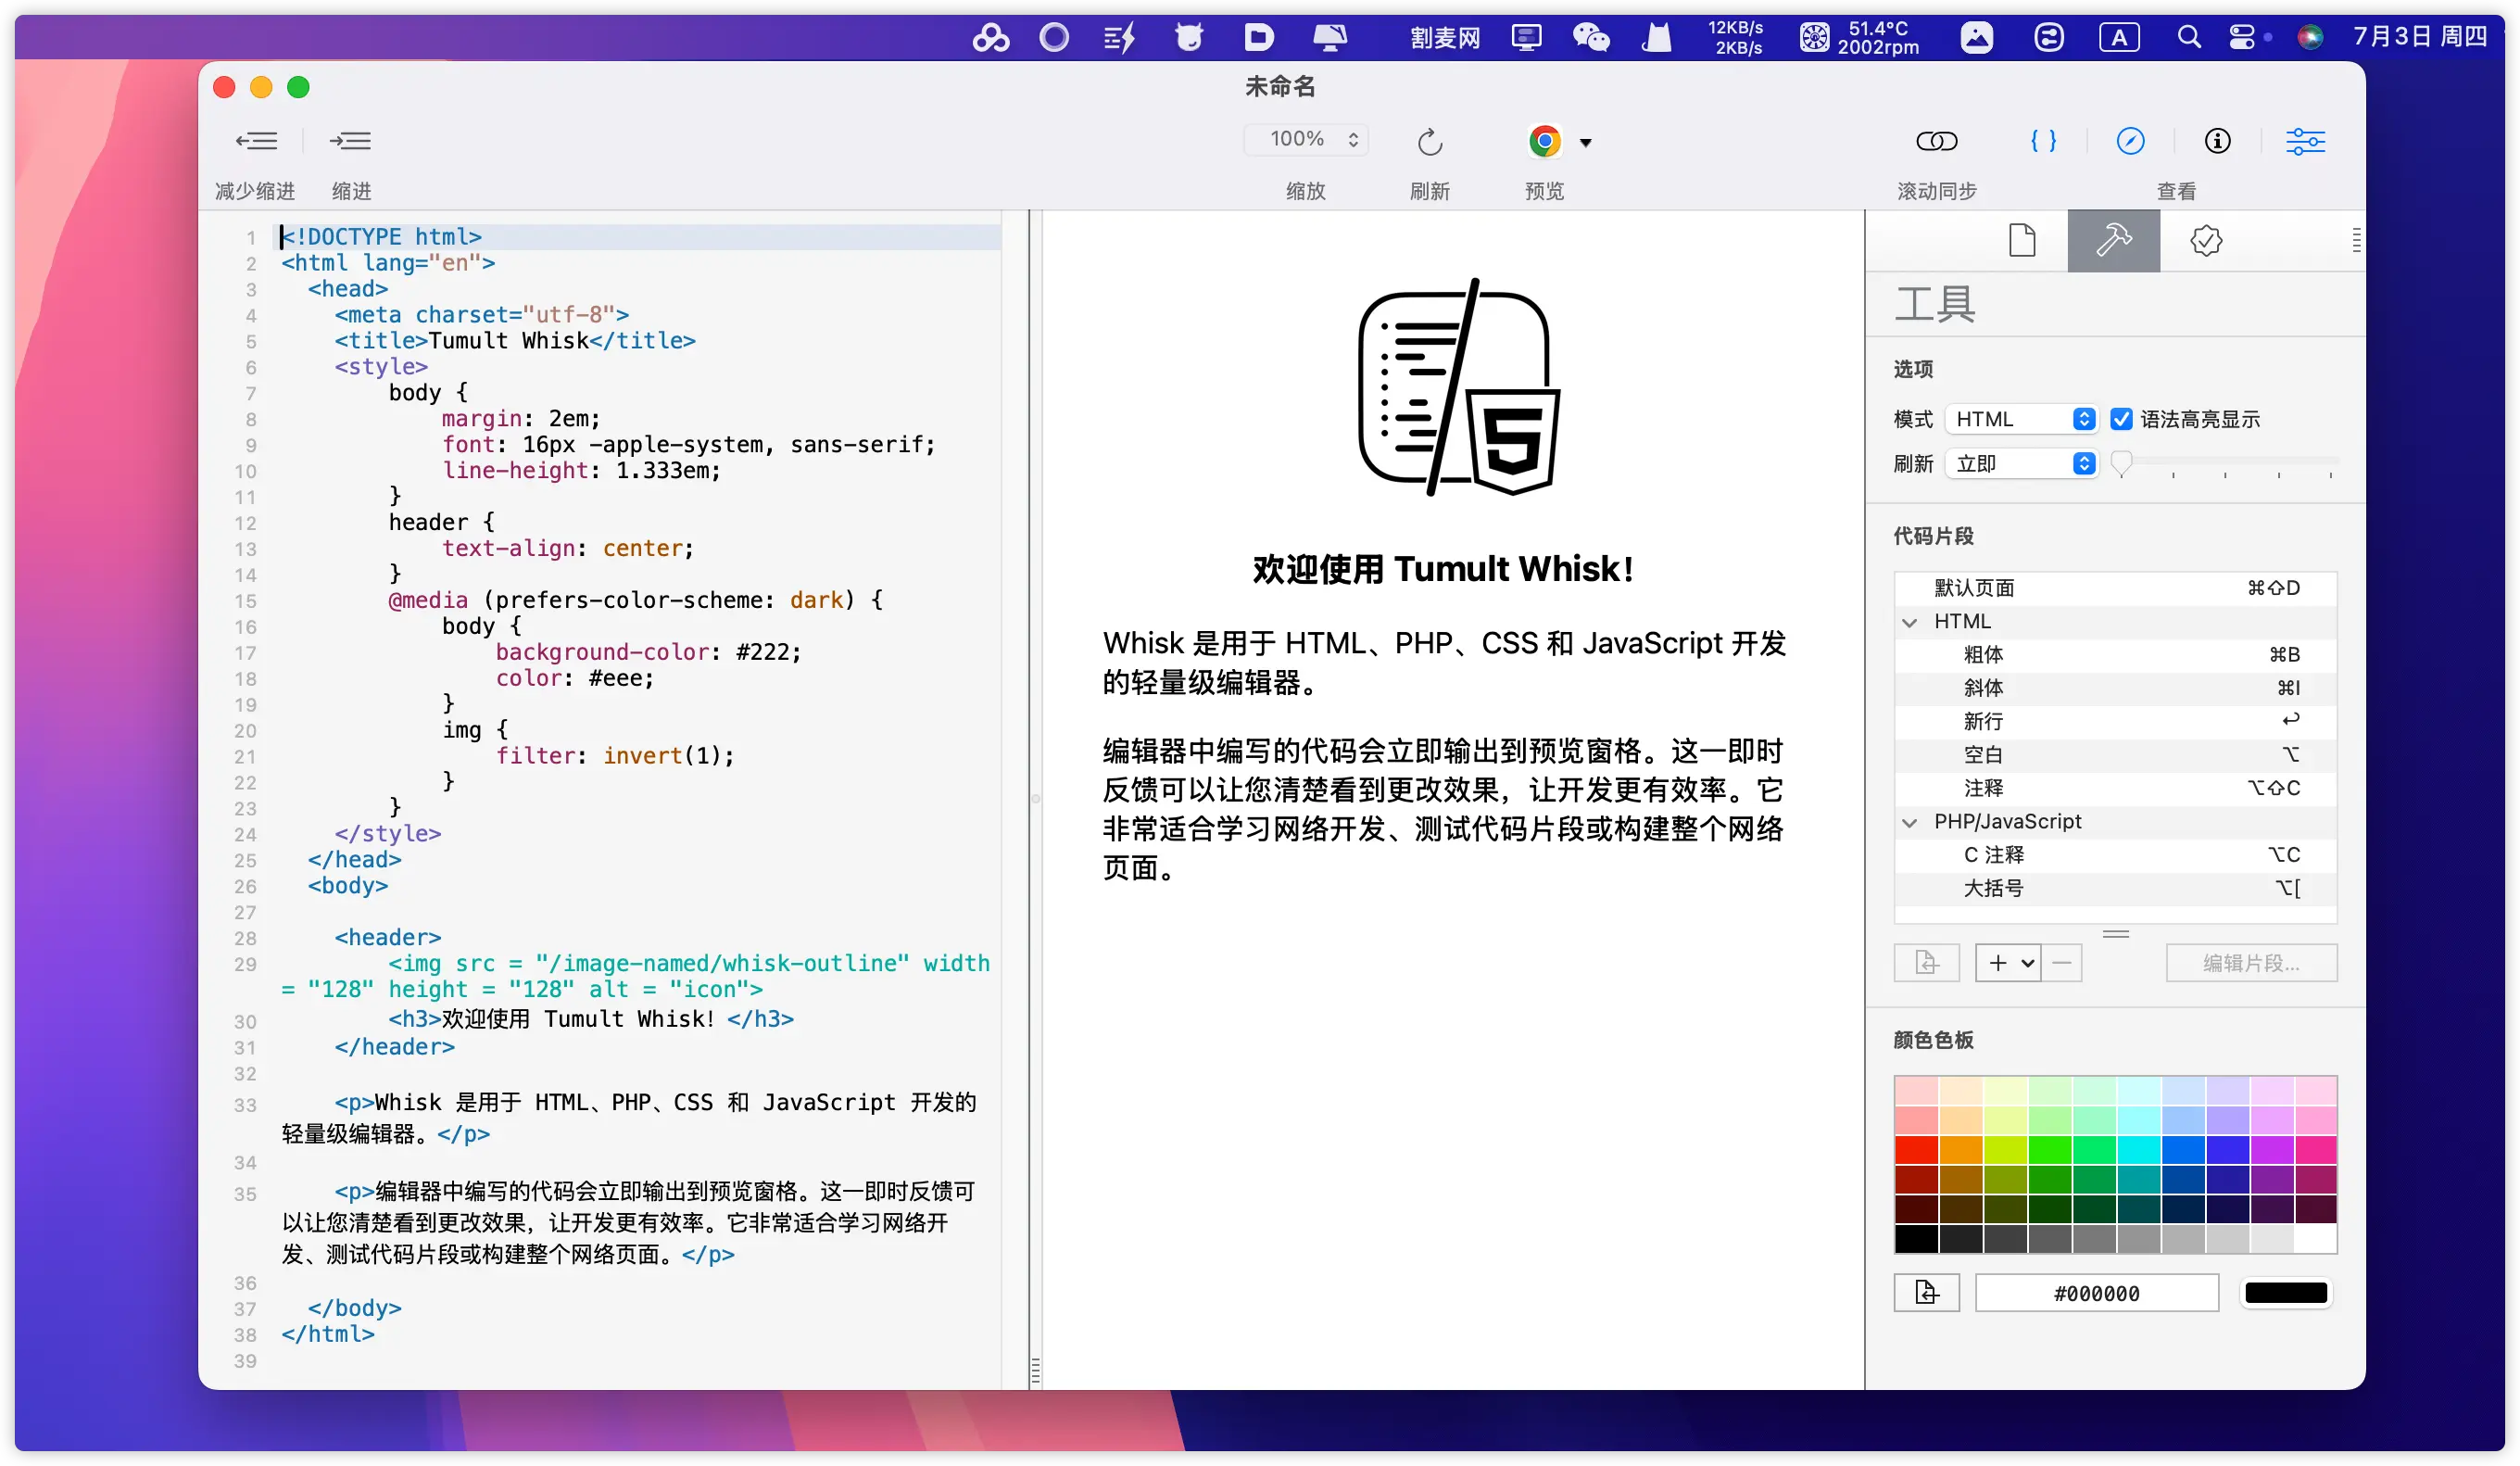Image resolution: width=2520 pixels, height=1466 pixels.
Task: Open the browser preview dropdown arrow
Action: (x=1585, y=143)
